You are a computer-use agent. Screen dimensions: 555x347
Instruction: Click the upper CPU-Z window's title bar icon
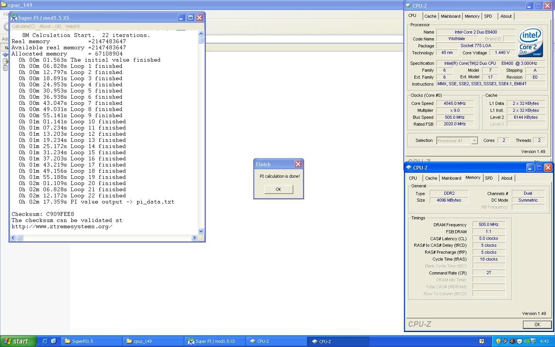pos(408,6)
